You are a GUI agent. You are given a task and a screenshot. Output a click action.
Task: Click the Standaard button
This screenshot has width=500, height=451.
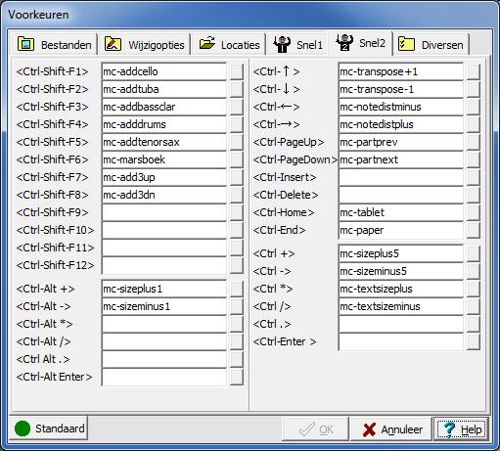tap(48, 428)
